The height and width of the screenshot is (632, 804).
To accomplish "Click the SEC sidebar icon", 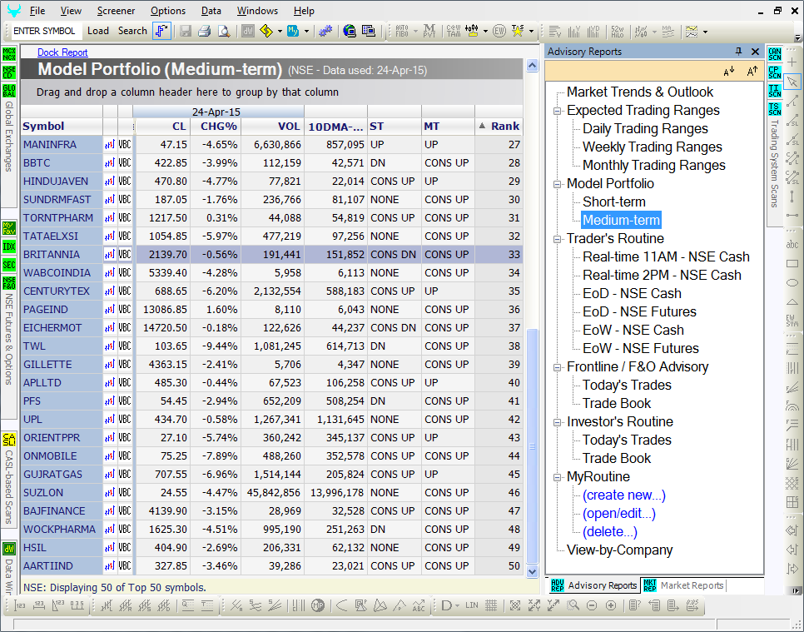I will (9, 265).
